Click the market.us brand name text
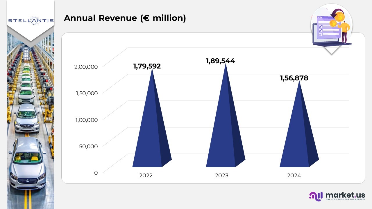This screenshot has width=372, height=209. pos(345,195)
